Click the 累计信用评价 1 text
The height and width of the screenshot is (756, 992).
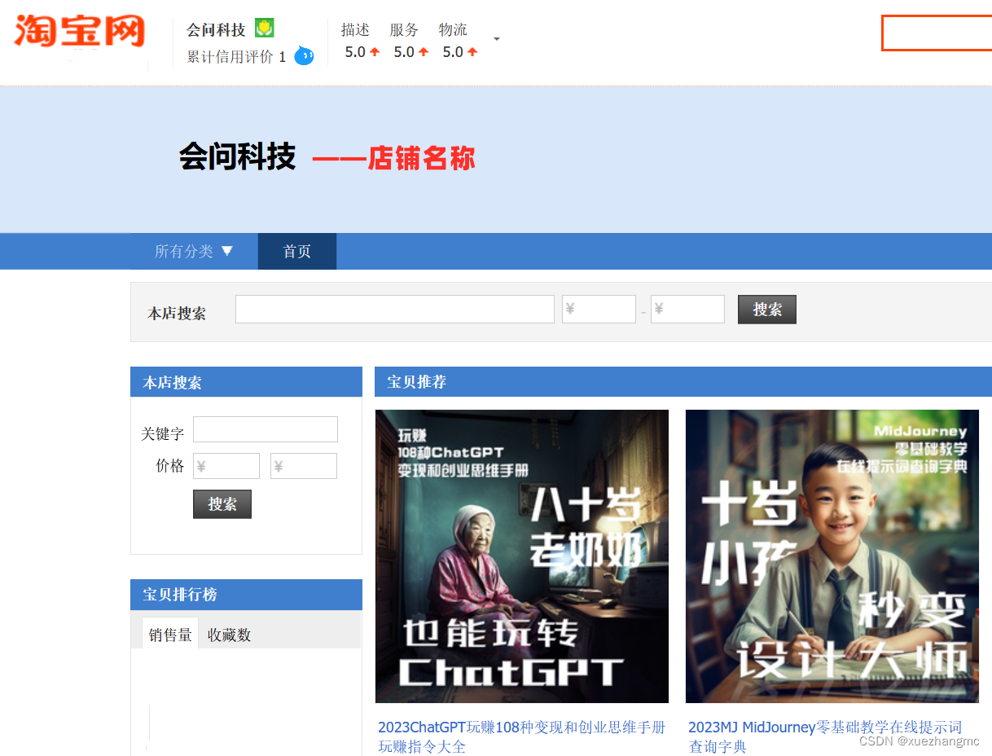(x=236, y=57)
